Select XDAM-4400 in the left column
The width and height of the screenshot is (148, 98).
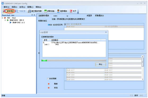tap(71, 75)
